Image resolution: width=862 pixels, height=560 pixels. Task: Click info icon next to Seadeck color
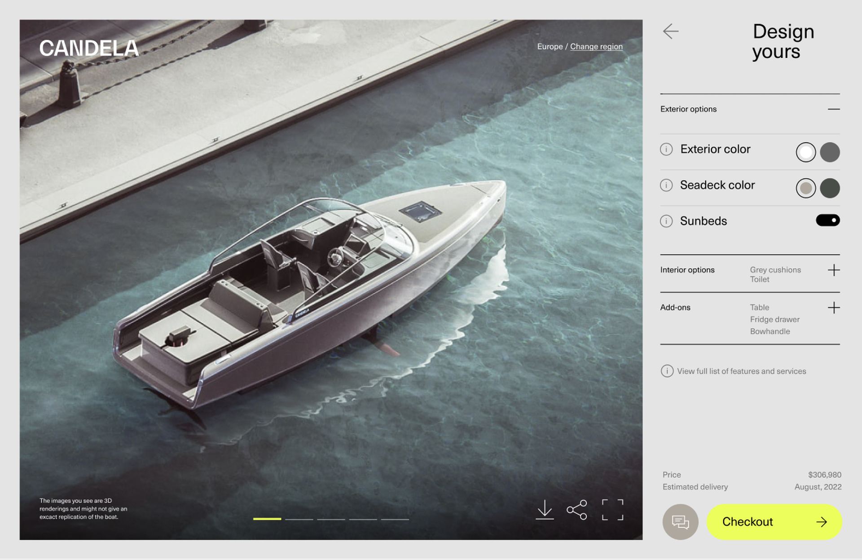(x=666, y=185)
